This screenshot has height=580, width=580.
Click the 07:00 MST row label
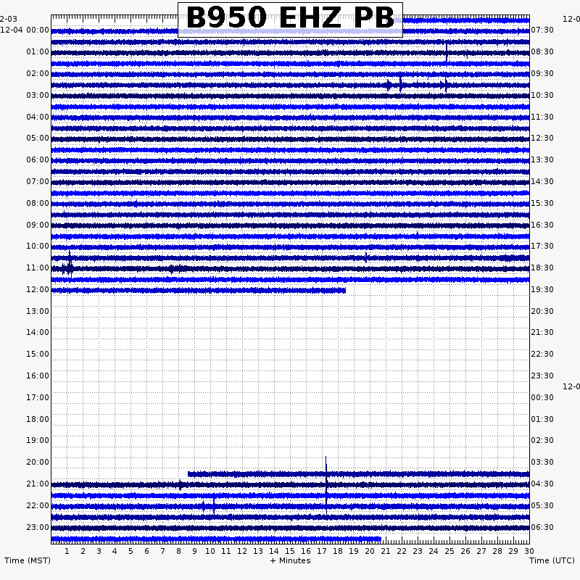click(x=38, y=182)
